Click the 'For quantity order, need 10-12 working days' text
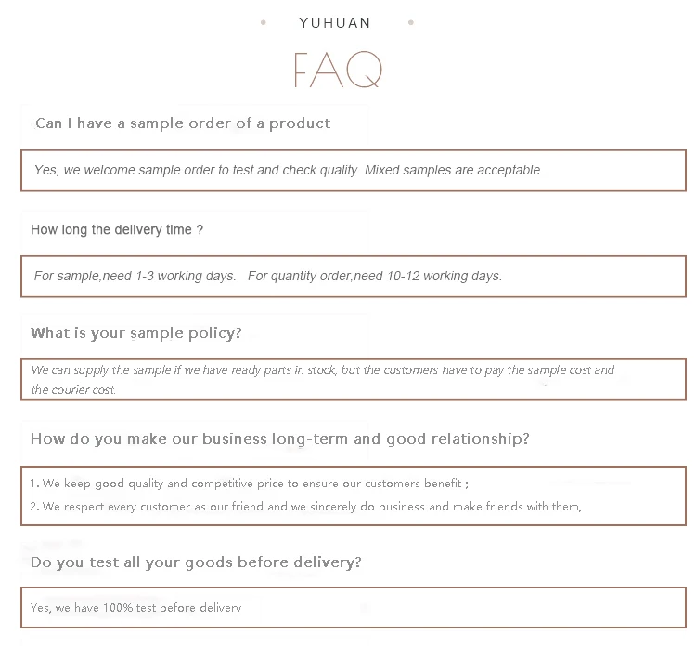696x646 pixels. click(375, 277)
